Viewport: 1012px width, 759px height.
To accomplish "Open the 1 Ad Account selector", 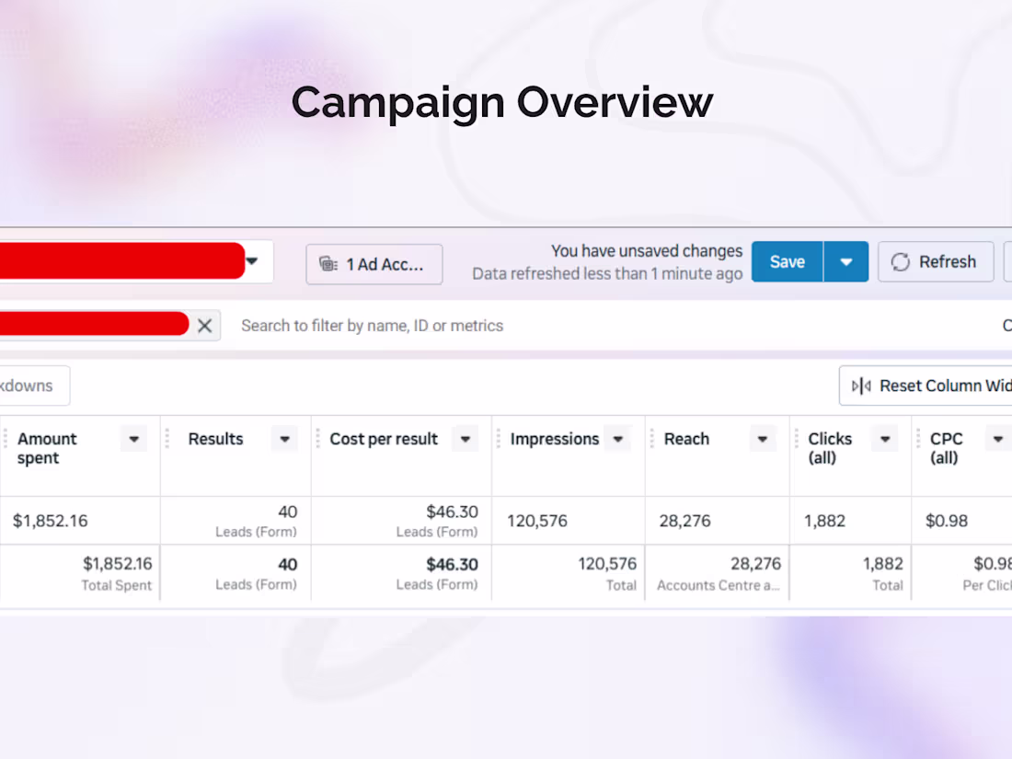I will click(374, 264).
